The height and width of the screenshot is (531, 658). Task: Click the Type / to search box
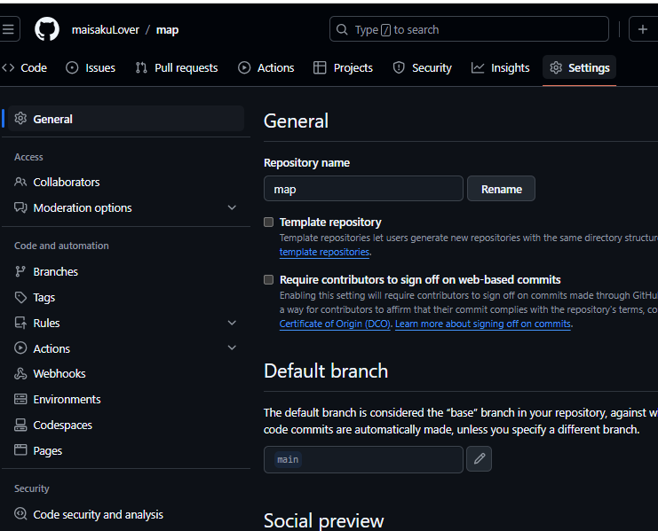click(x=469, y=29)
